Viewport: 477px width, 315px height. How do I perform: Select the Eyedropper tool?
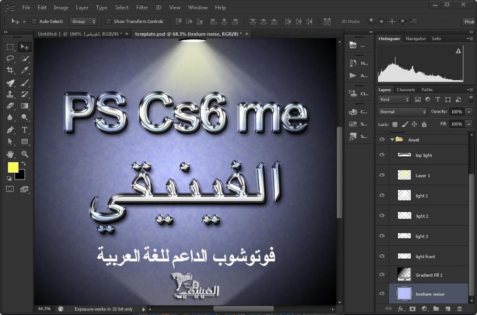(25, 70)
